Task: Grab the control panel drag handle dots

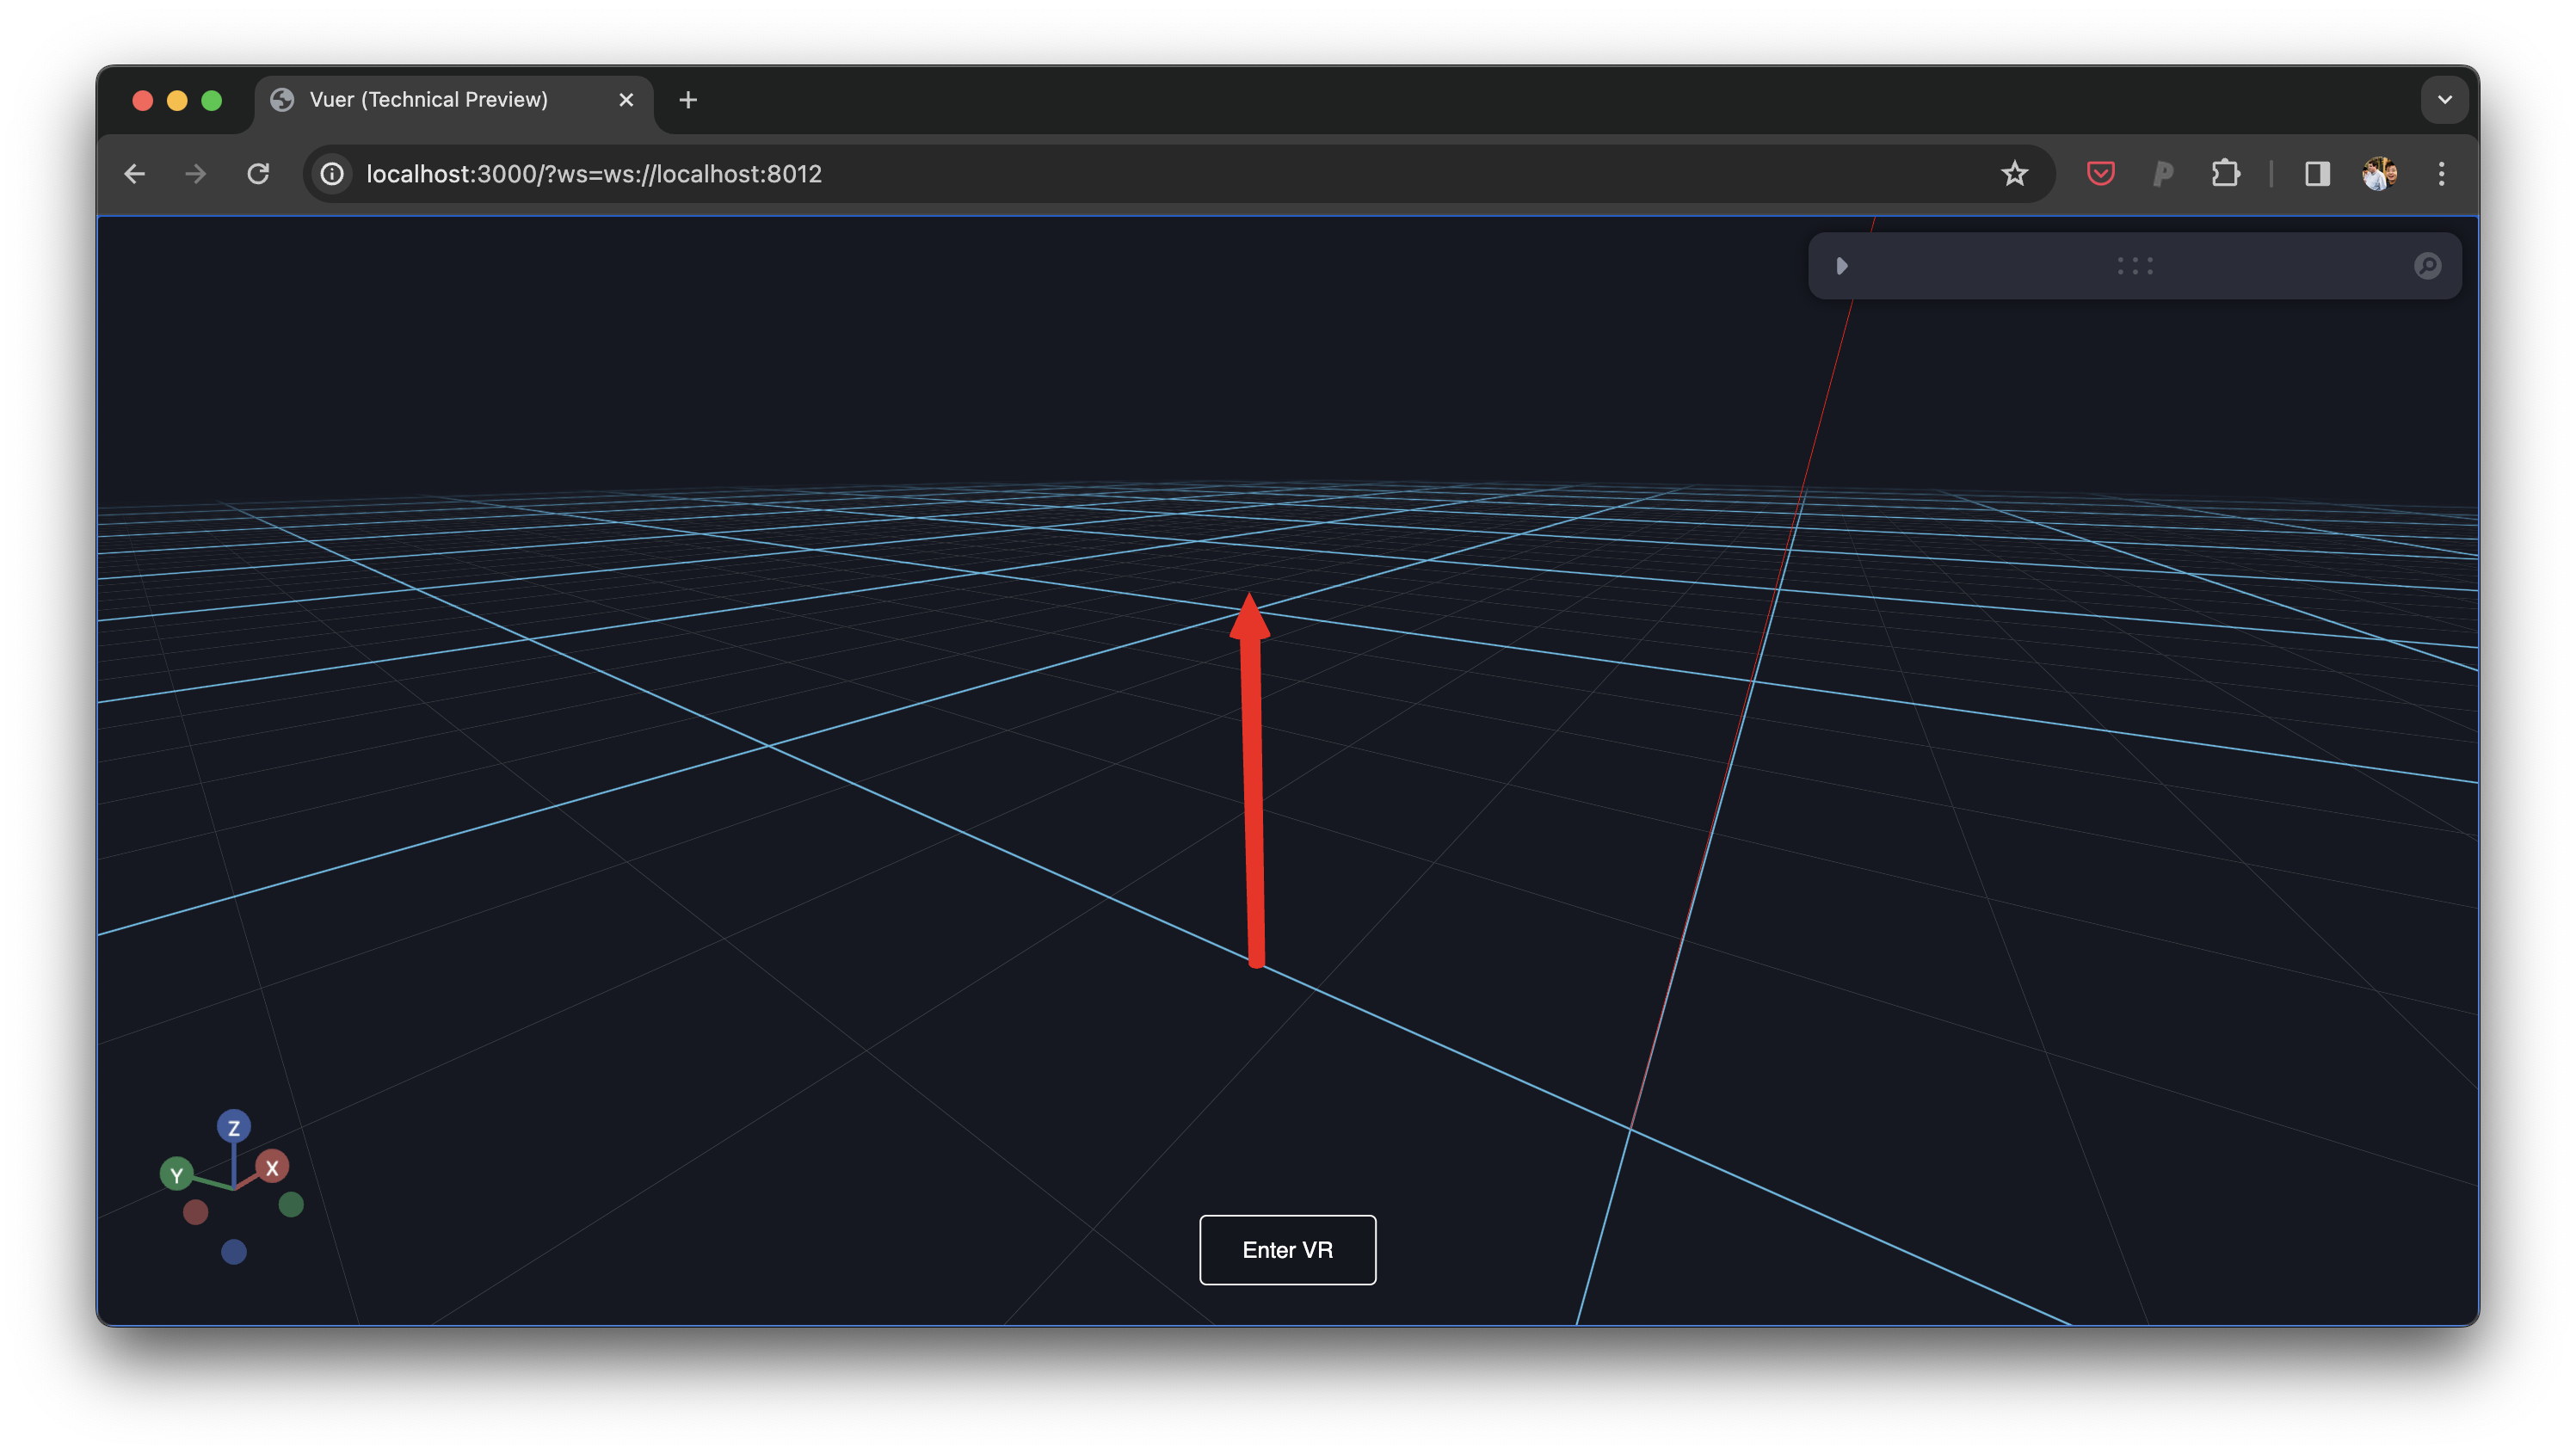Action: click(2135, 266)
